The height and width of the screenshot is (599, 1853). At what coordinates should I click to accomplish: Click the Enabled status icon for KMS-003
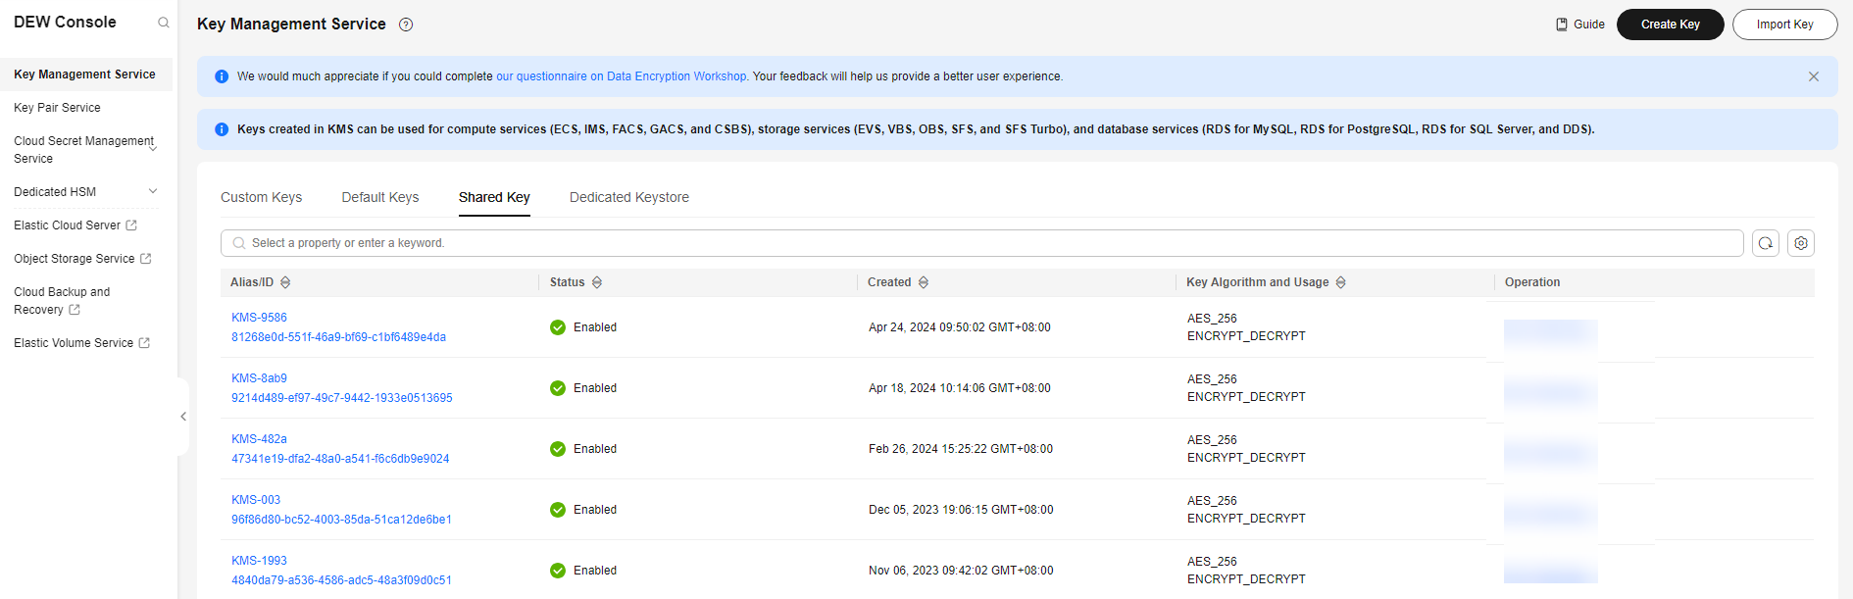(x=558, y=510)
